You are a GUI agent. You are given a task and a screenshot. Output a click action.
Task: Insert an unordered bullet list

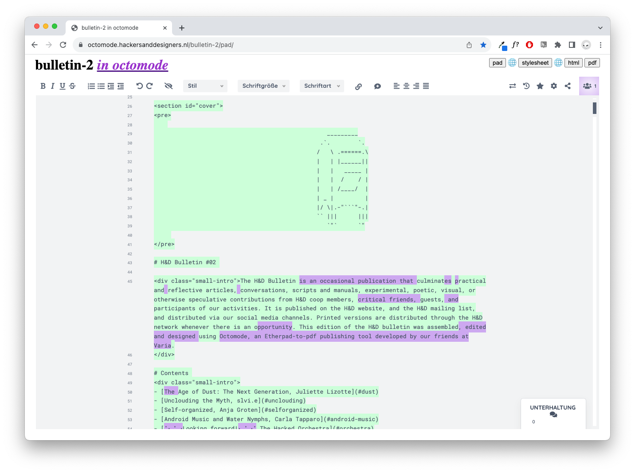101,86
